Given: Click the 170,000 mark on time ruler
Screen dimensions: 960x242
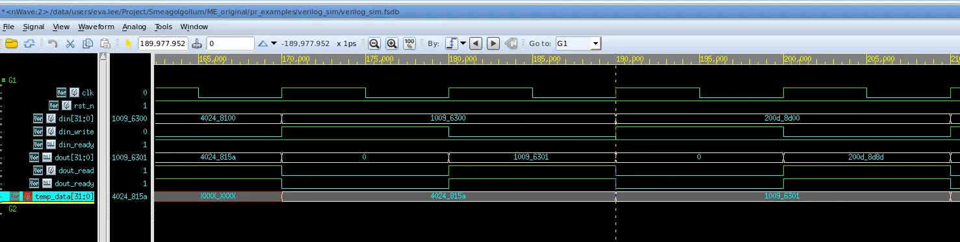Looking at the screenshot, I should (296, 59).
